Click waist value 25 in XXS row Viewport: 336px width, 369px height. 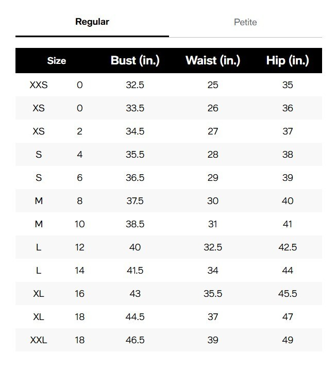[x=213, y=85]
